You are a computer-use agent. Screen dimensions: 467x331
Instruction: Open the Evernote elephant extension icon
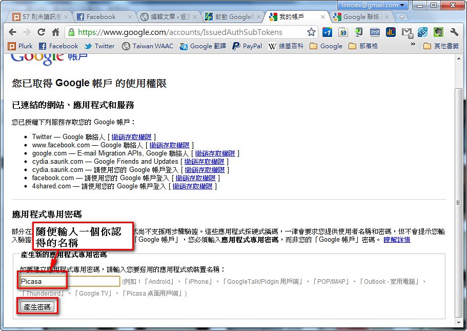[438, 32]
